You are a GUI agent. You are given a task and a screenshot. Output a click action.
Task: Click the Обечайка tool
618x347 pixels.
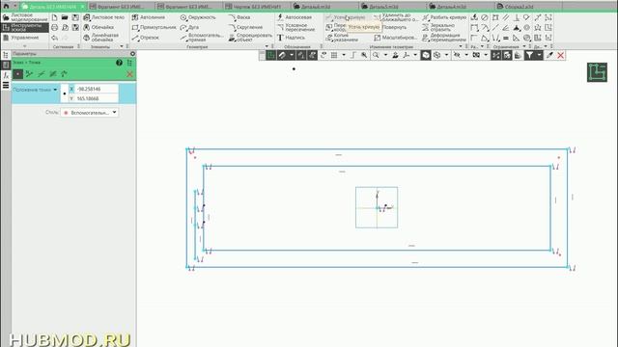pyautogui.click(x=98, y=27)
